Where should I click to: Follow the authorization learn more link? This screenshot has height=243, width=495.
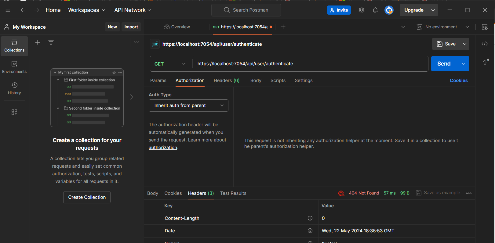pos(163,148)
